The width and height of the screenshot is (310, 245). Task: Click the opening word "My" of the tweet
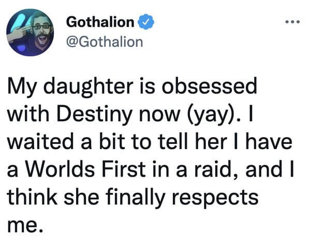pyautogui.click(x=22, y=88)
